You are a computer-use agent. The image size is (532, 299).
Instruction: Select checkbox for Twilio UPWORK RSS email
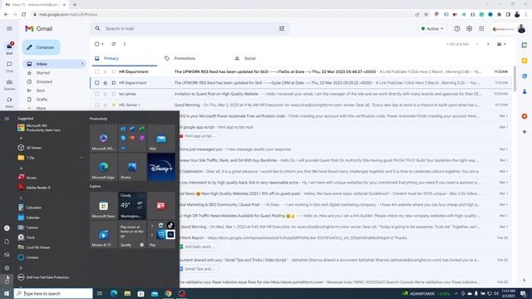pyautogui.click(x=97, y=72)
